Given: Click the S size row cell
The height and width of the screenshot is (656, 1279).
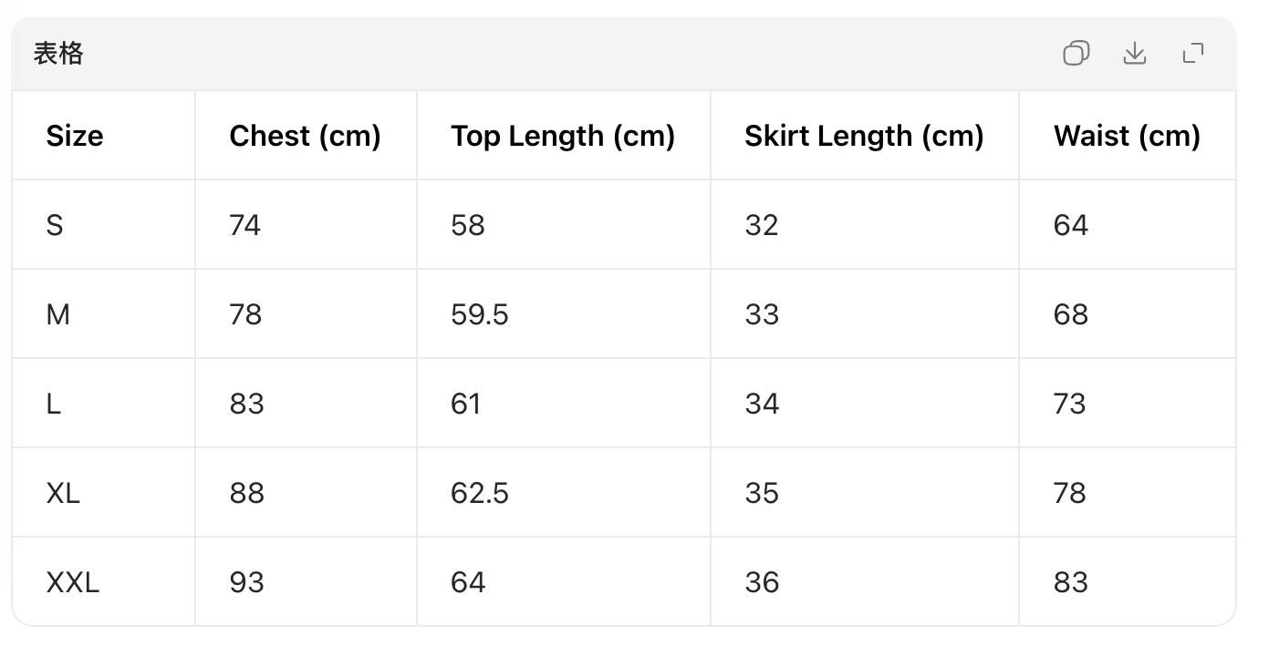Looking at the screenshot, I should [55, 224].
